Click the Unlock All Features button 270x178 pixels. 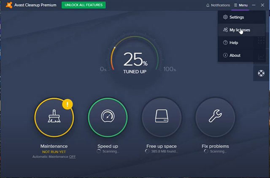[x=84, y=5]
